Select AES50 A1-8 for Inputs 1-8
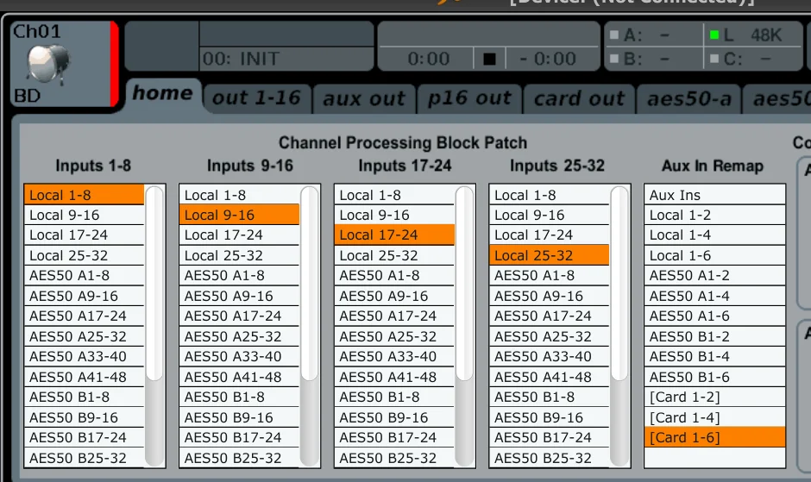The width and height of the screenshot is (811, 482). point(85,276)
